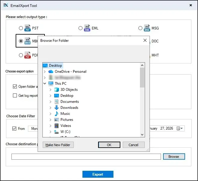Uncheck the From date filter checkbox

14,128
